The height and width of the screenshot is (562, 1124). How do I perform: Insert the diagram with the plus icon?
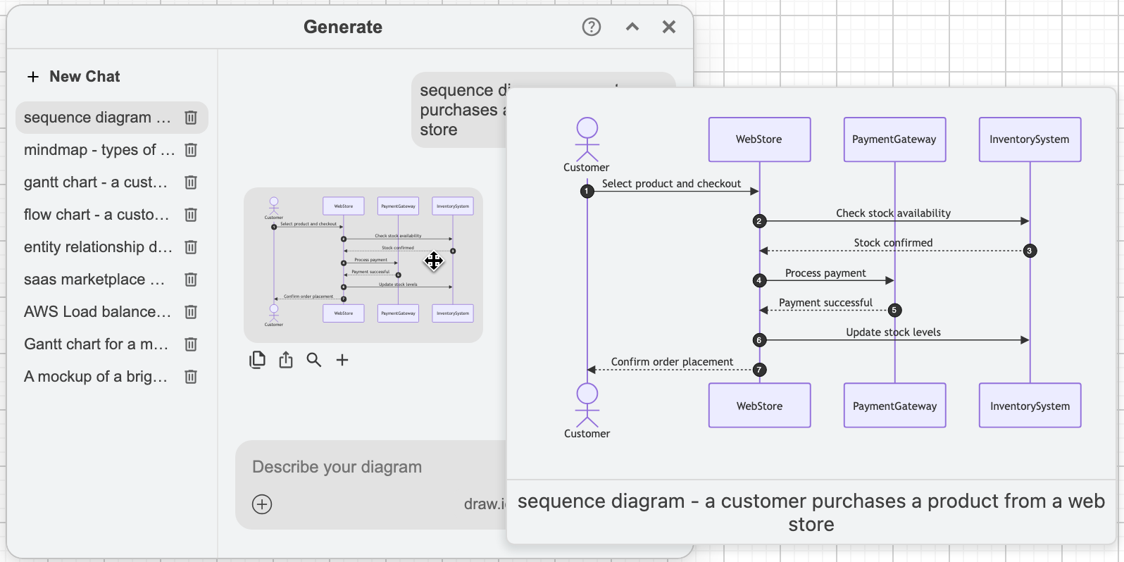click(342, 360)
